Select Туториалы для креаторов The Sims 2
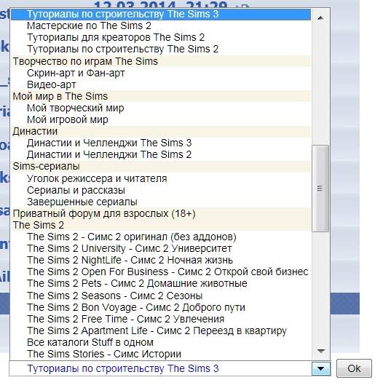Screen dimensions: 383x388 pos(161,37)
